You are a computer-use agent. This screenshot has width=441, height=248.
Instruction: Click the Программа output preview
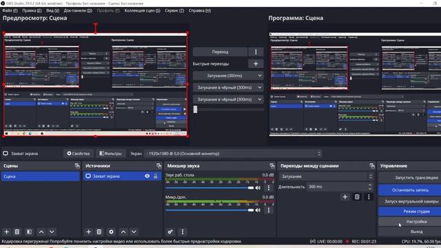pos(355,85)
